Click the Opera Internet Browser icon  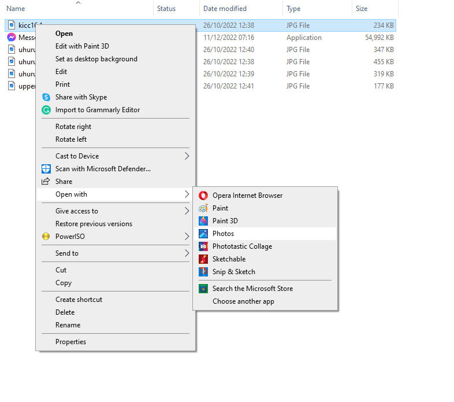[203, 196]
